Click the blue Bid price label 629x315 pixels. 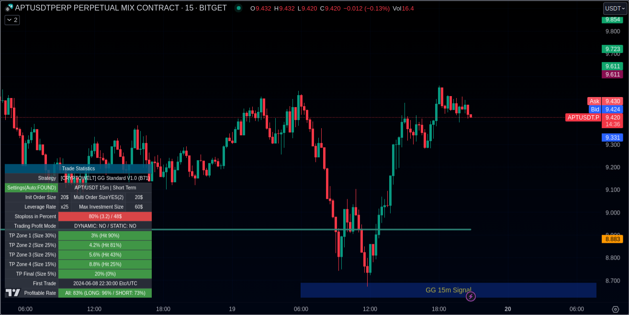595,109
